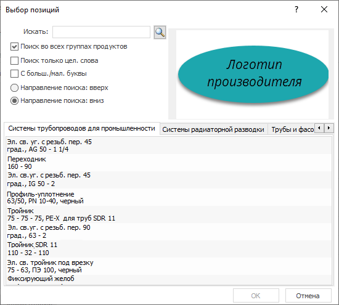Open Системы трубопроводов для промышленности tab
This screenshot has width=339, height=305.
82,128
